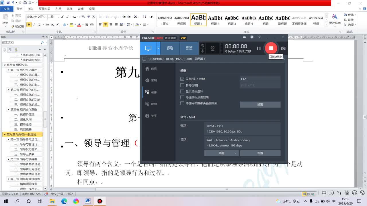Click Word icon in Windows taskbar
Screen dimensions: 367x206
tap(88, 201)
